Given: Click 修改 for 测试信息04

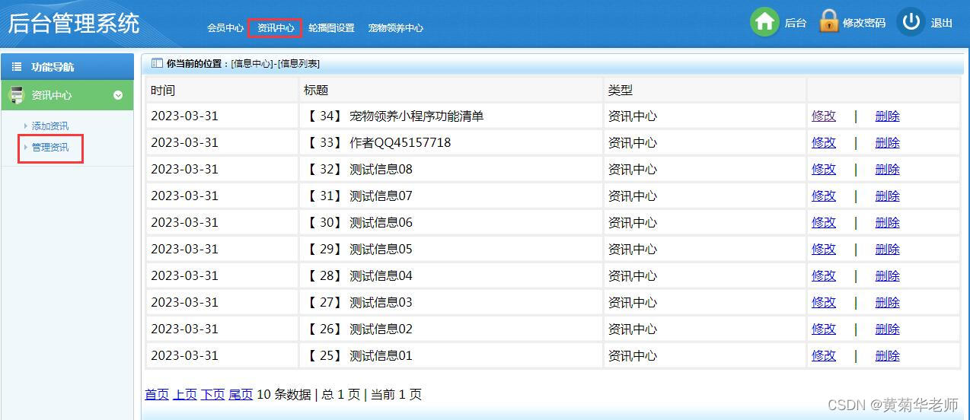Looking at the screenshot, I should click(824, 275).
